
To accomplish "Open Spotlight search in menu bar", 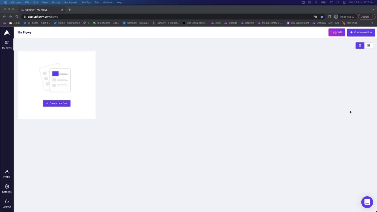I will [x=338, y=2].
